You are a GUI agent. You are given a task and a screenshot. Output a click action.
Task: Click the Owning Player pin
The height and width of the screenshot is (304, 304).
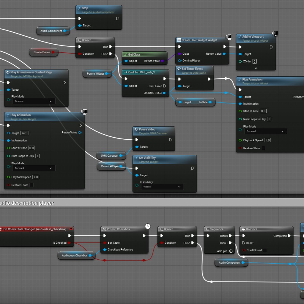(x=180, y=61)
